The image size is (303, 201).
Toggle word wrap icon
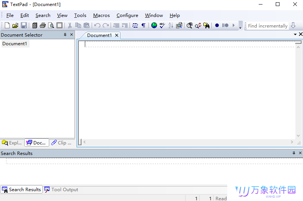tap(135, 25)
